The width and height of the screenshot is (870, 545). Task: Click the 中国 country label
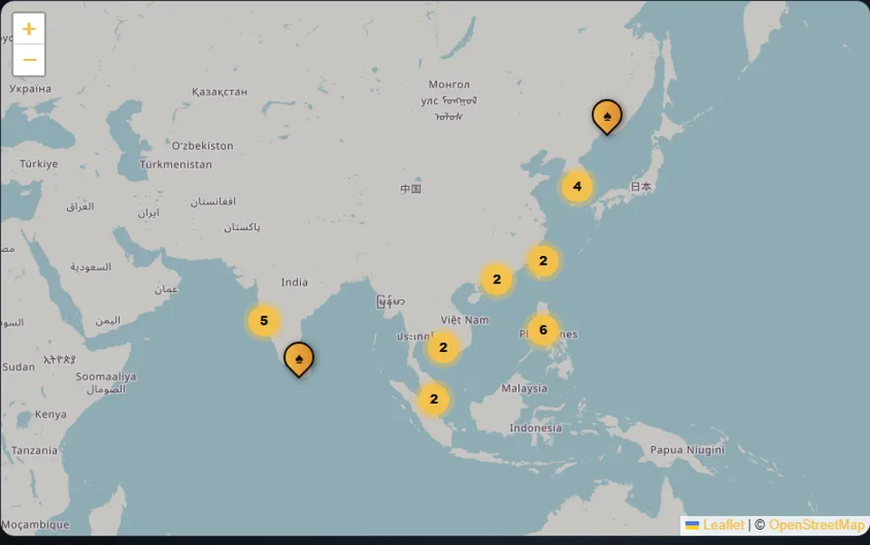411,189
